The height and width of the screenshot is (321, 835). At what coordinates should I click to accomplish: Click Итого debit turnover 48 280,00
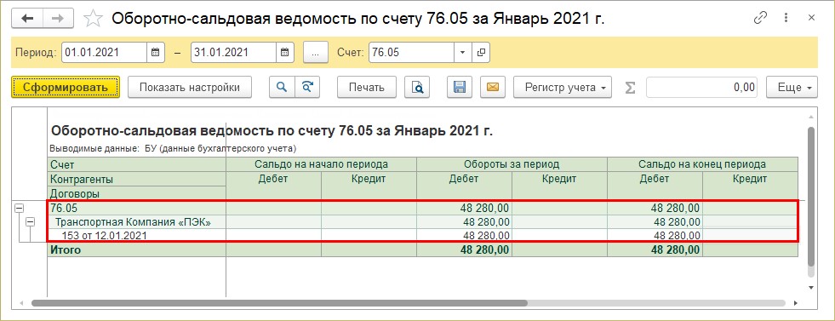point(464,249)
